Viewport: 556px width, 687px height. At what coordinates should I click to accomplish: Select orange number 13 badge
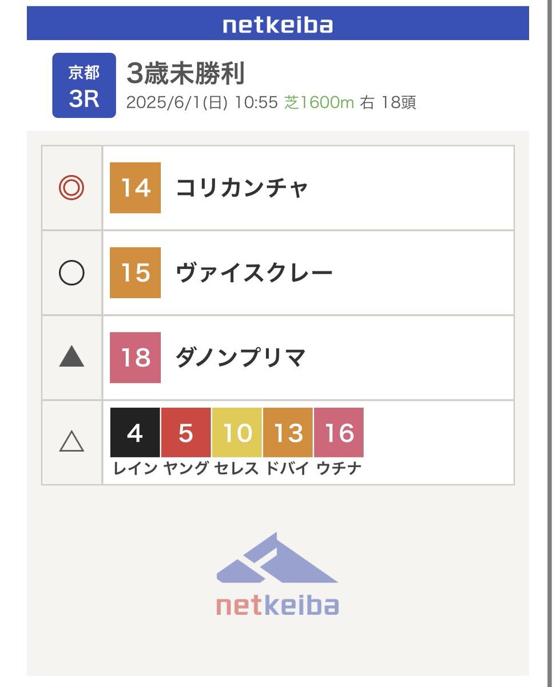coord(288,432)
